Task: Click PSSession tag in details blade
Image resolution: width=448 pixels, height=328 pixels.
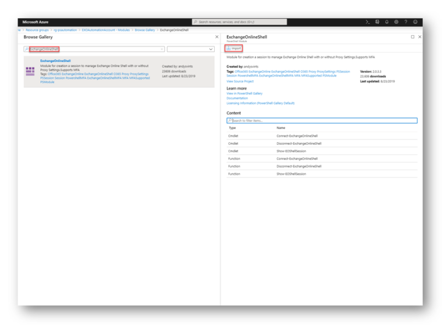Action: [x=343, y=72]
